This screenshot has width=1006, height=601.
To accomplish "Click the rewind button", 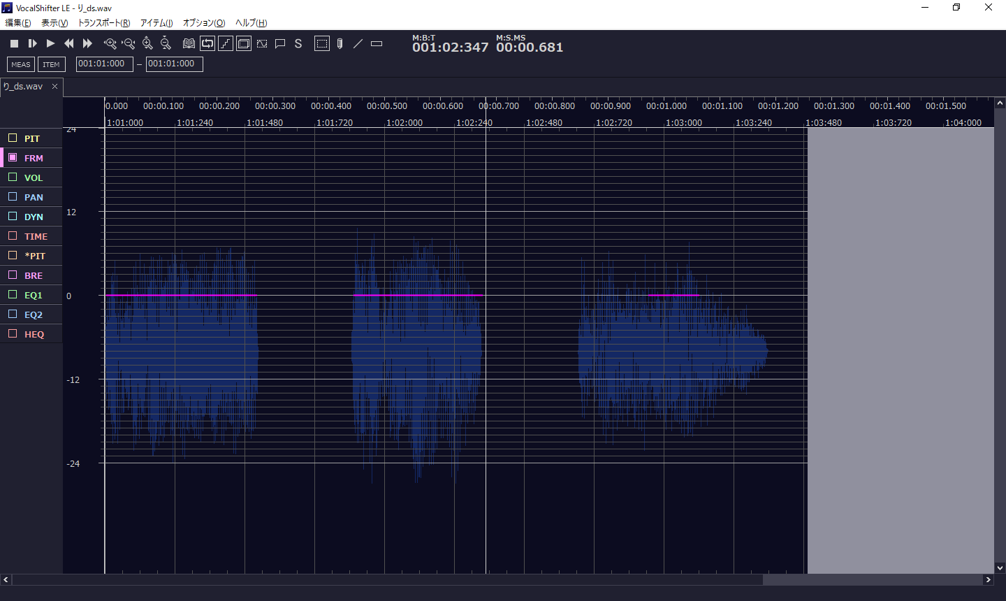I will point(68,43).
